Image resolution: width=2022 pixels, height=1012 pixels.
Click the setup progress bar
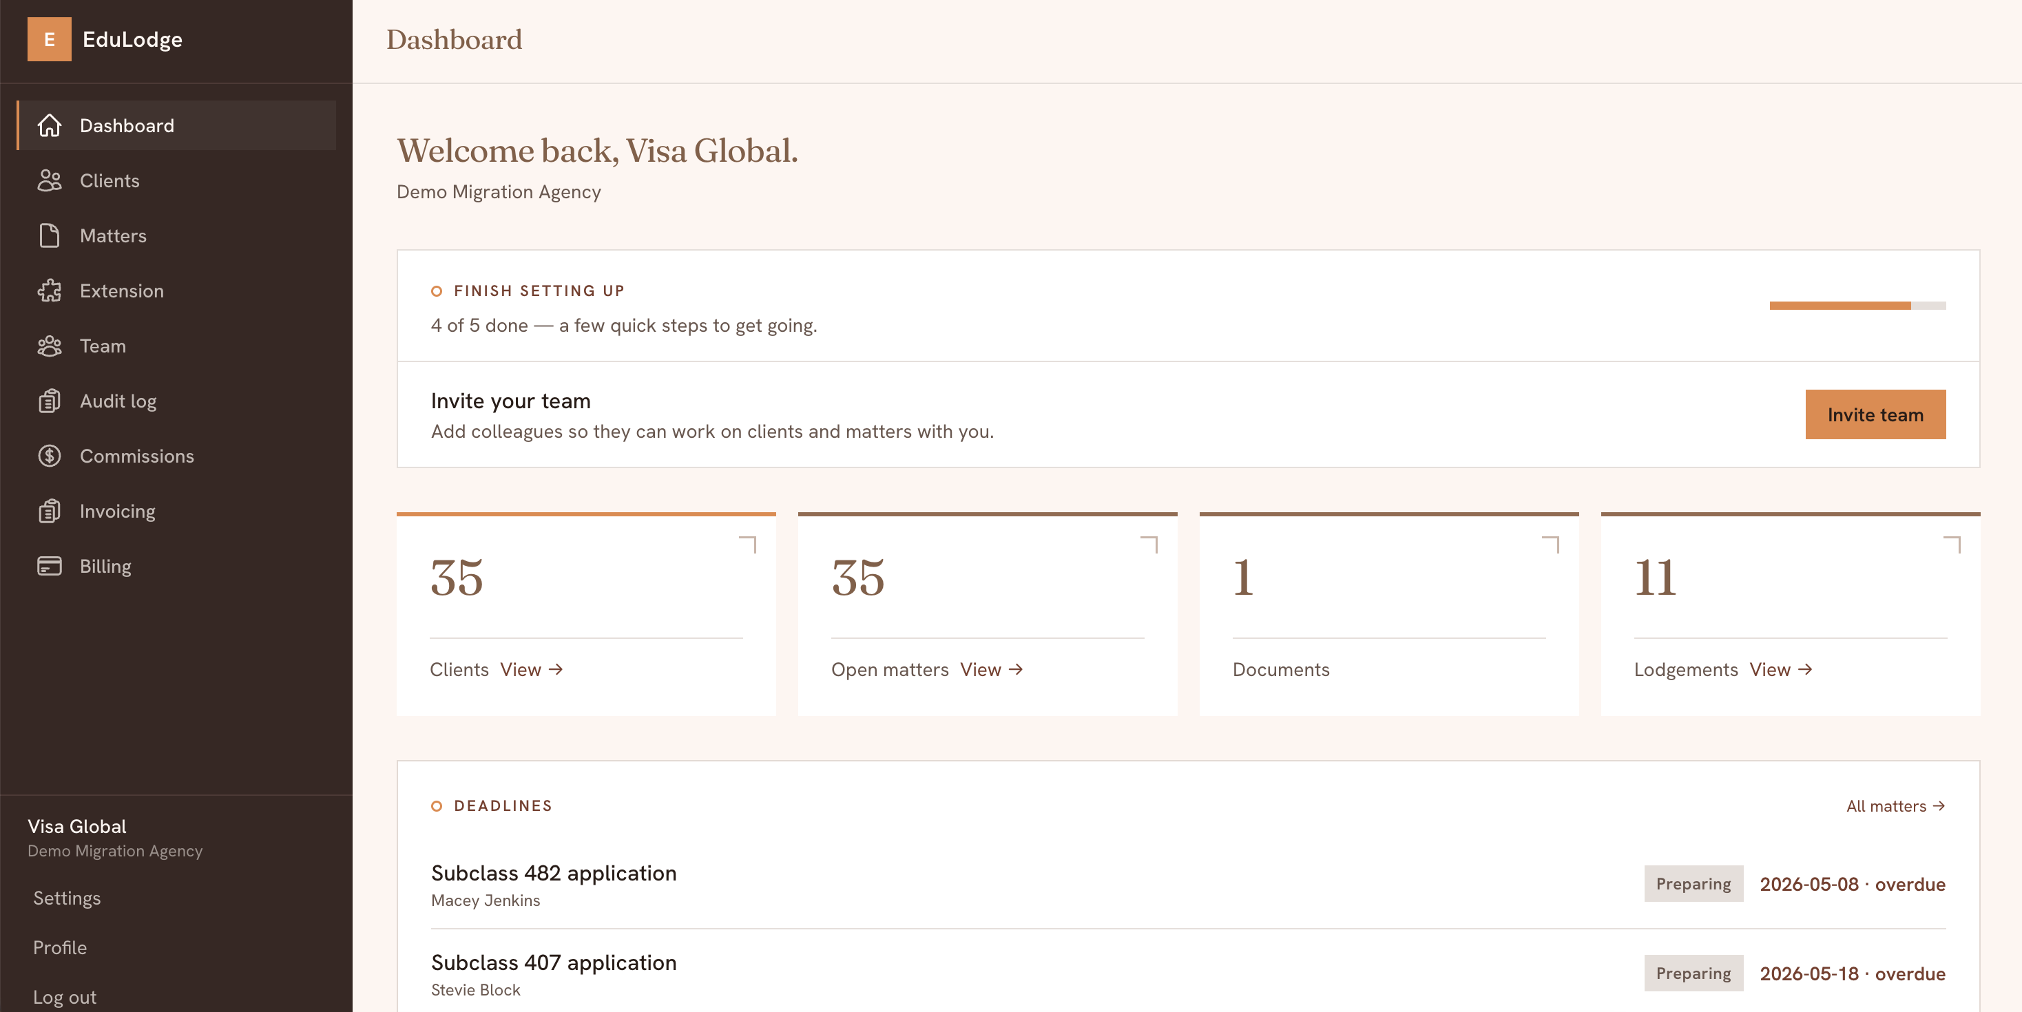(1857, 306)
